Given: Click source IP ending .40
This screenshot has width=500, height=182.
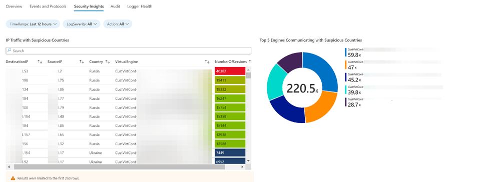Looking at the screenshot, I should tap(61, 116).
